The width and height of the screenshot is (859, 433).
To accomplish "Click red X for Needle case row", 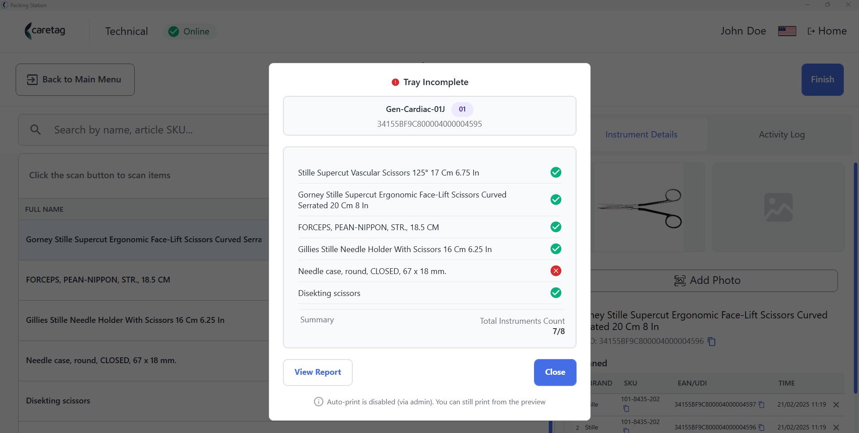I will tap(556, 271).
